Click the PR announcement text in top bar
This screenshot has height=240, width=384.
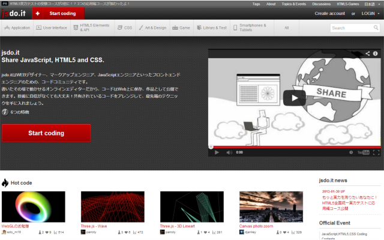point(70,4)
